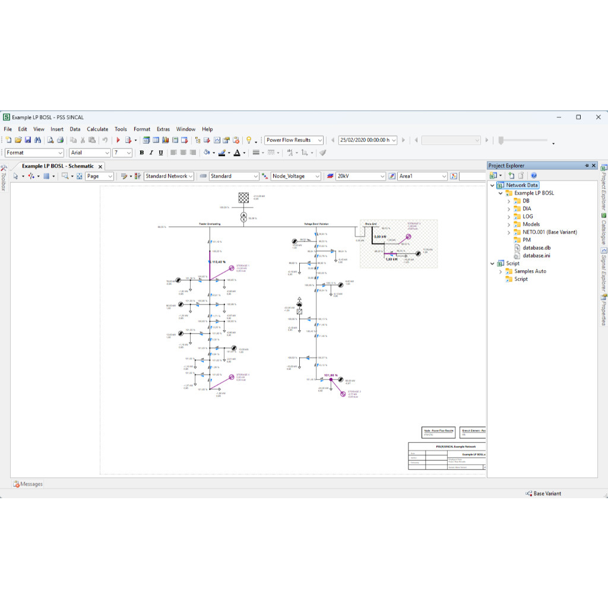Open the Properties side tab

point(604,310)
